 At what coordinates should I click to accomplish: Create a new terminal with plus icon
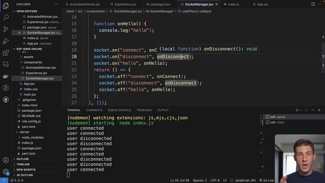pos(297,110)
